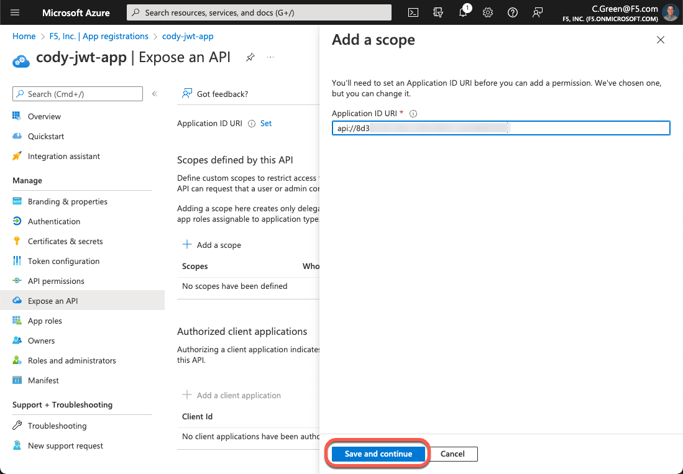
Task: Collapse the left navigation sidebar
Action: pyautogui.click(x=155, y=94)
